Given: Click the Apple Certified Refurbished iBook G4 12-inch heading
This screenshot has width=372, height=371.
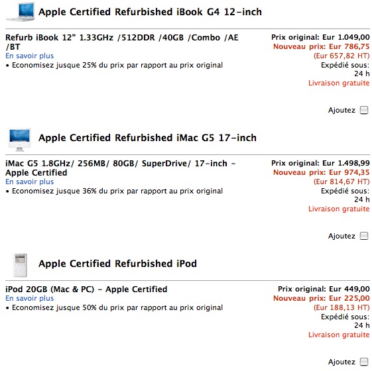Looking at the screenshot, I should point(150,12).
